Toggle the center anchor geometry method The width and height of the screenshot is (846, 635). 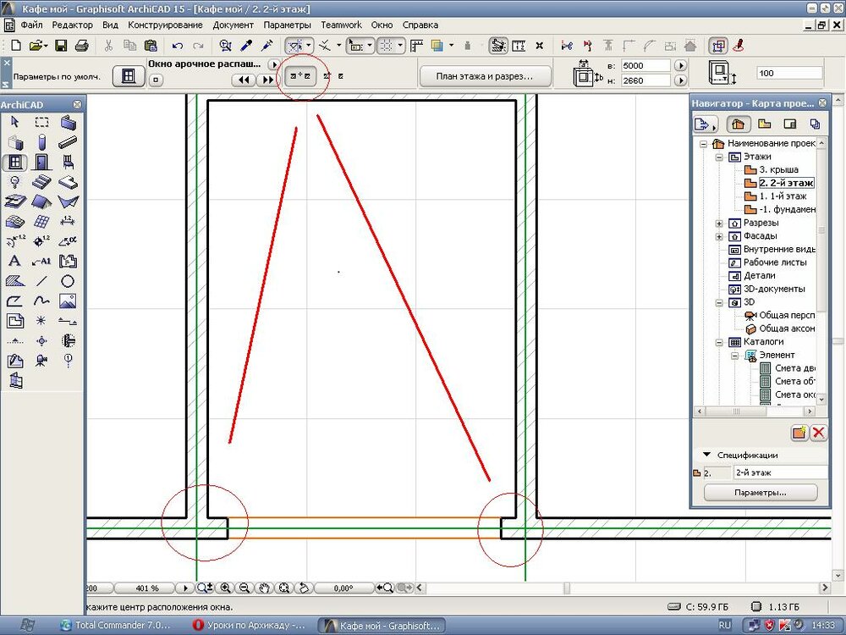pyautogui.click(x=300, y=76)
